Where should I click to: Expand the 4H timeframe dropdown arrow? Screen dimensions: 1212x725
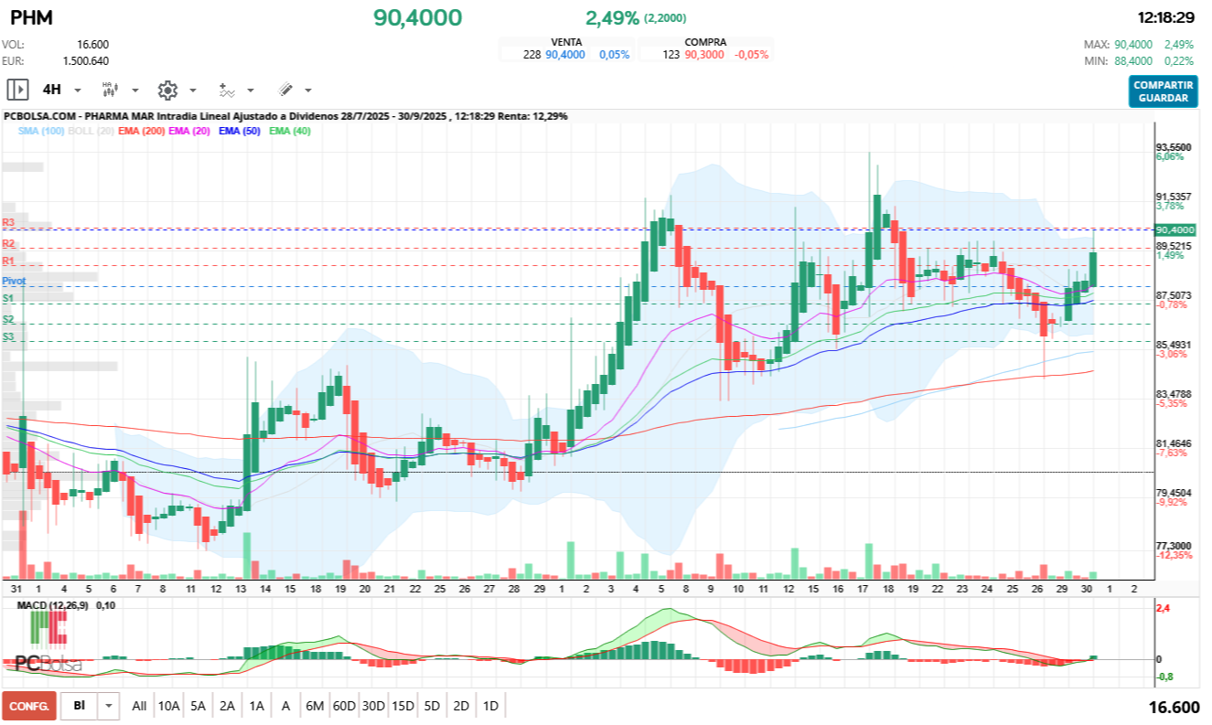(77, 91)
